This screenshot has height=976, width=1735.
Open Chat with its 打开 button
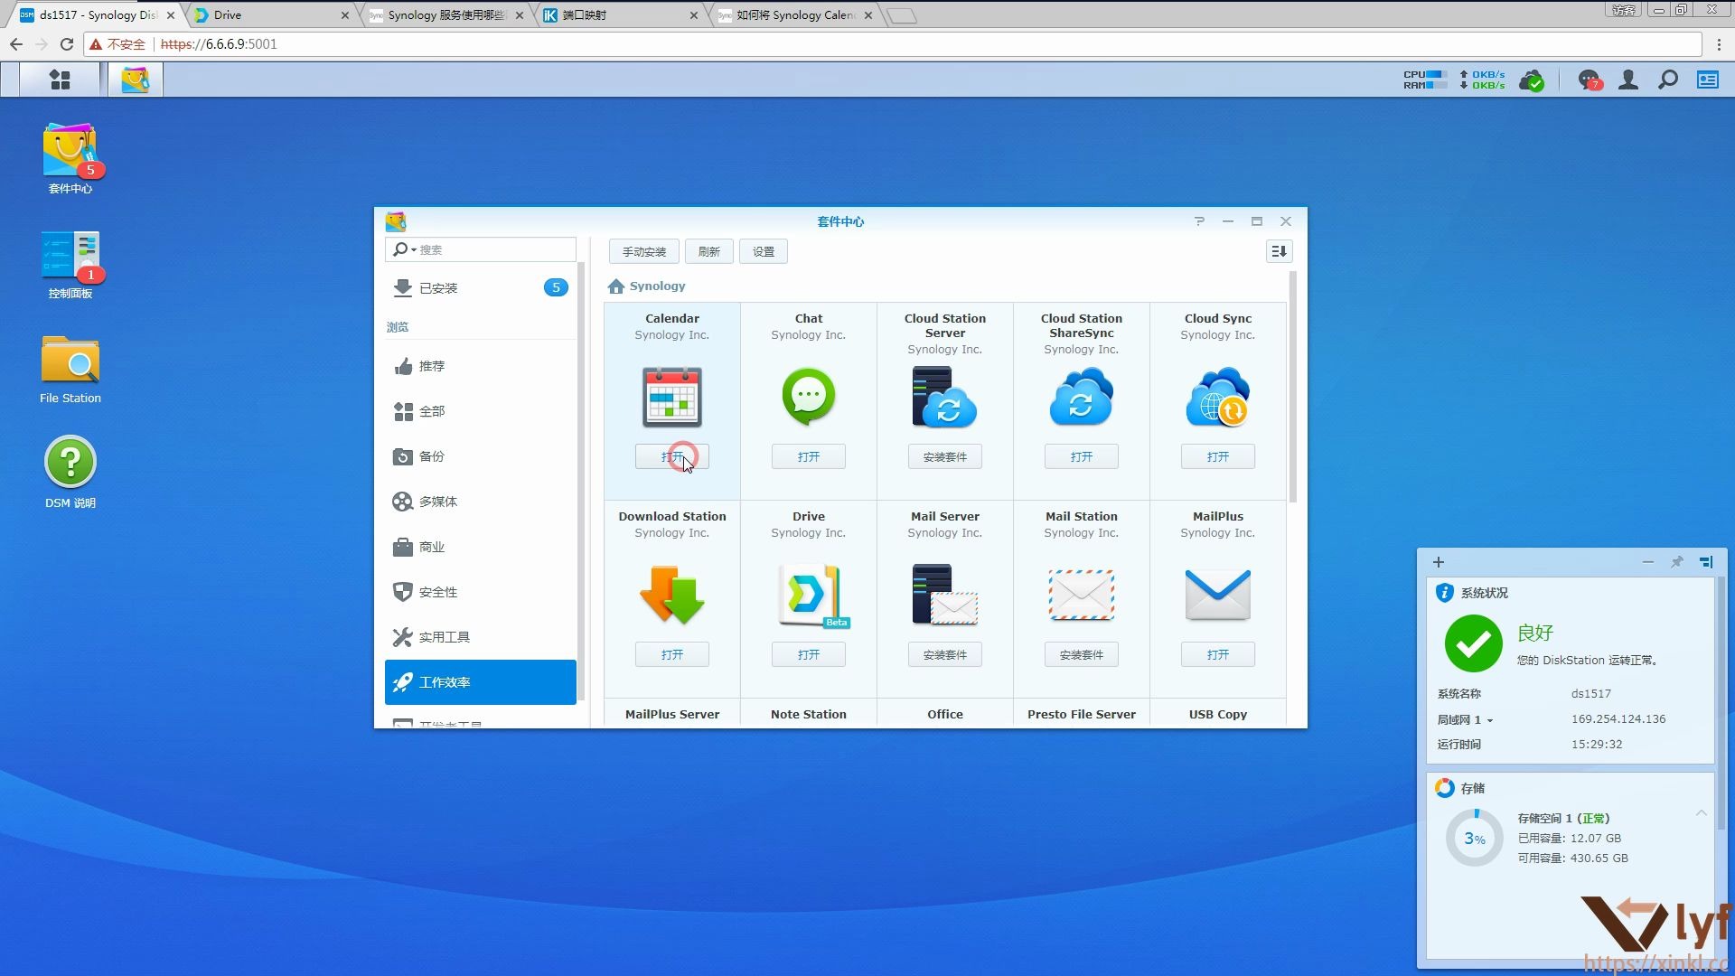[x=809, y=457]
